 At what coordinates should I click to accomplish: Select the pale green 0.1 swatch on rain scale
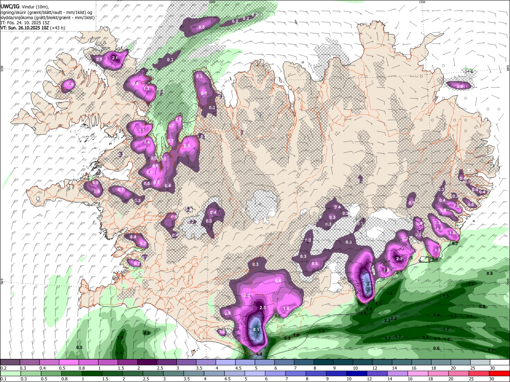click(x=11, y=374)
